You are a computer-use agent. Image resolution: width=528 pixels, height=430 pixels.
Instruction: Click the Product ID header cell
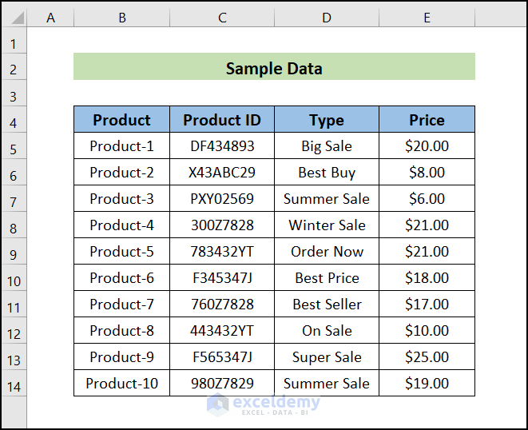(222, 120)
